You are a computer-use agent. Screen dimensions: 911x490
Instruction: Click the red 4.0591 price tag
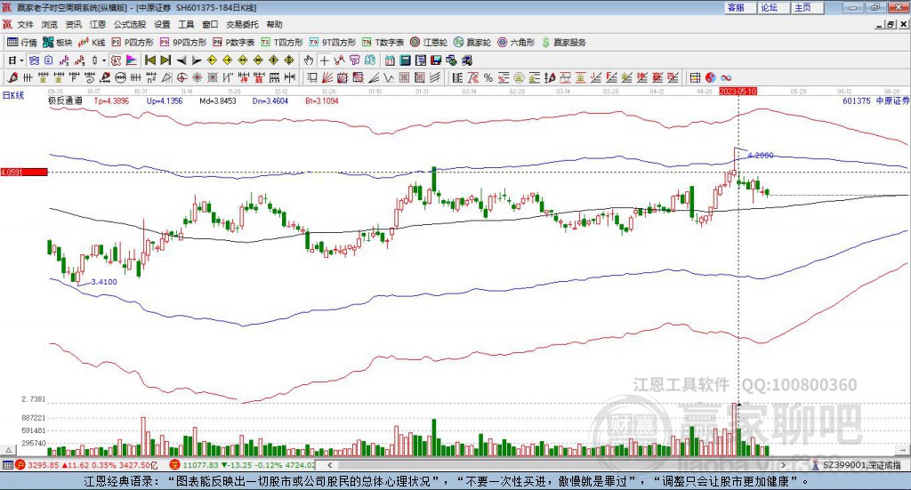(x=24, y=173)
